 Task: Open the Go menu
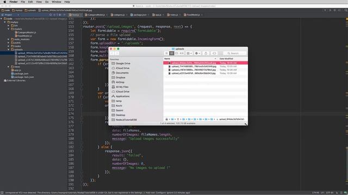tap(47, 2)
